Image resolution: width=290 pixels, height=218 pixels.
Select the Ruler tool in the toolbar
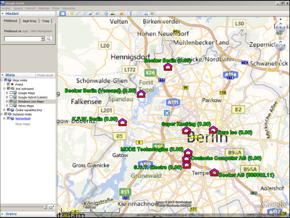(x=131, y=14)
